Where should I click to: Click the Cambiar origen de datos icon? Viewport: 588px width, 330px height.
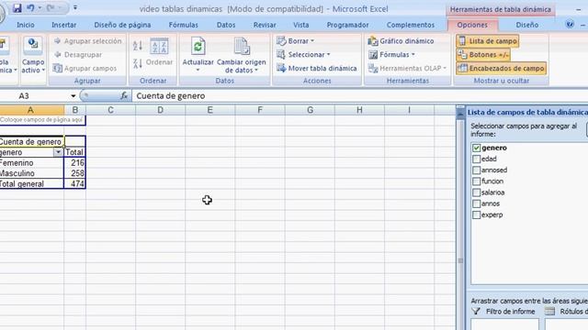[242, 47]
